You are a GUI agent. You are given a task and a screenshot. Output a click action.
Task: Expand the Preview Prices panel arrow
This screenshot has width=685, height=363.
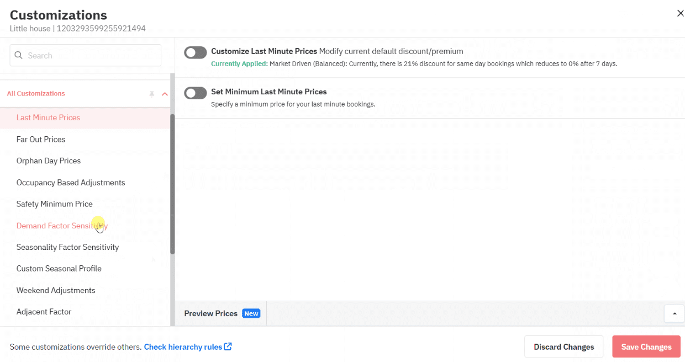click(673, 313)
